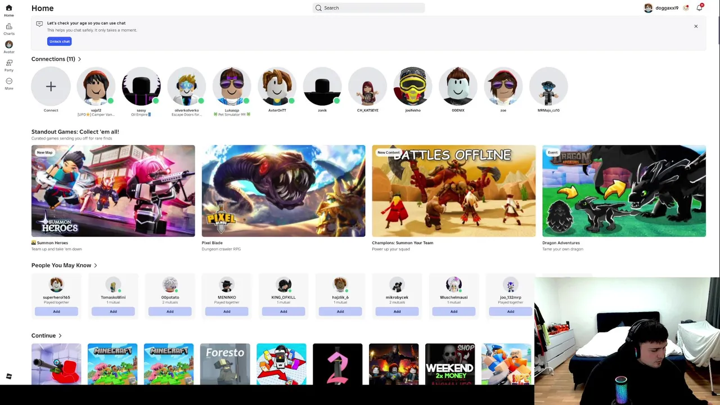Click the Search input field
The height and width of the screenshot is (405, 720).
tap(368, 8)
